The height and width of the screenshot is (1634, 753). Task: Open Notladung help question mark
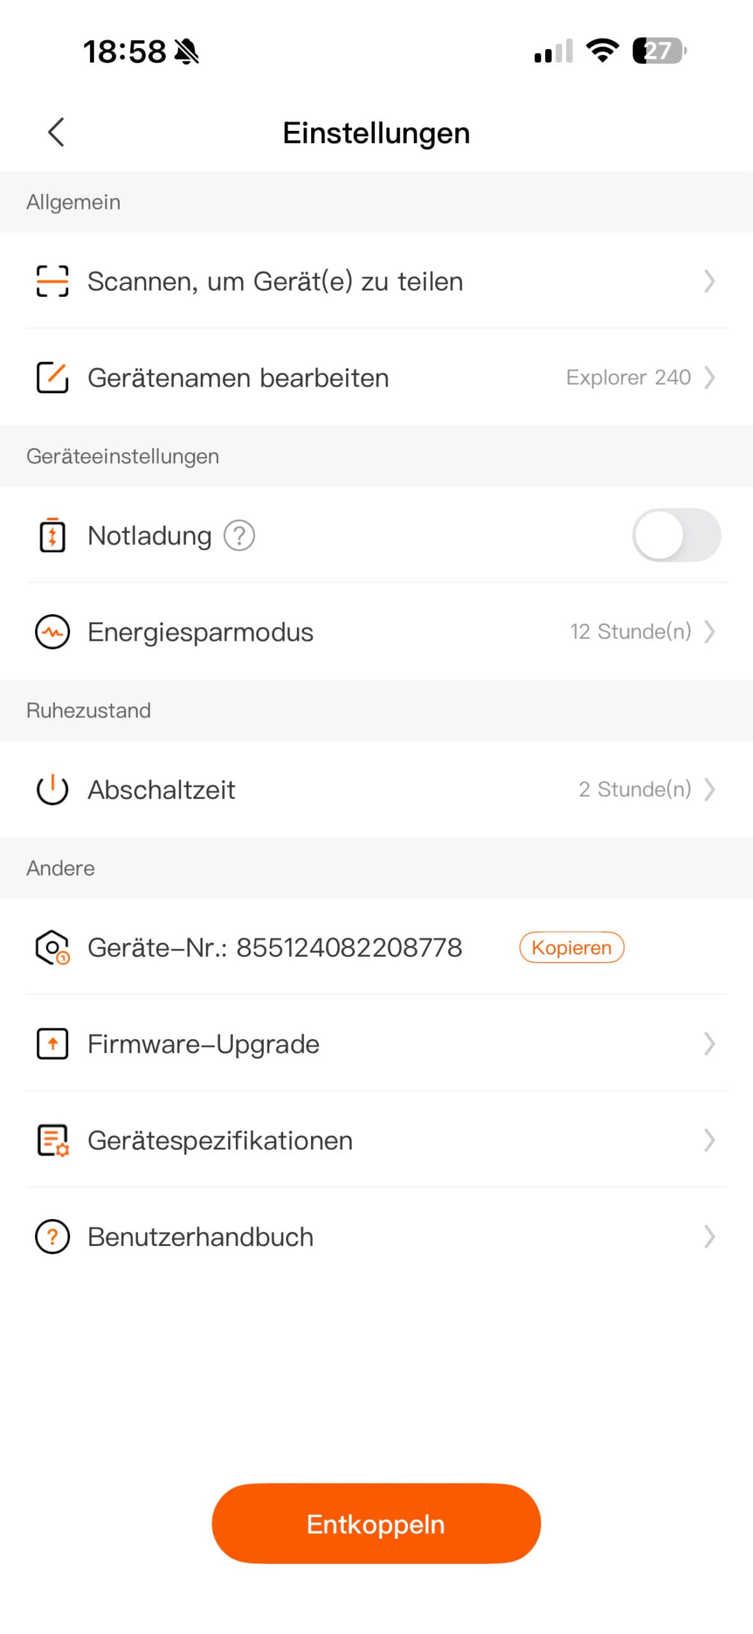pos(239,536)
